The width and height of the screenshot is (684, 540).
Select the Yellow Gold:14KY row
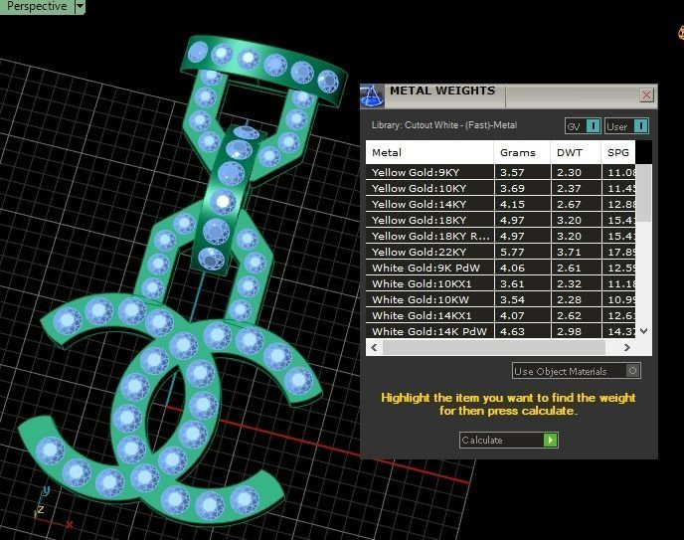point(500,204)
